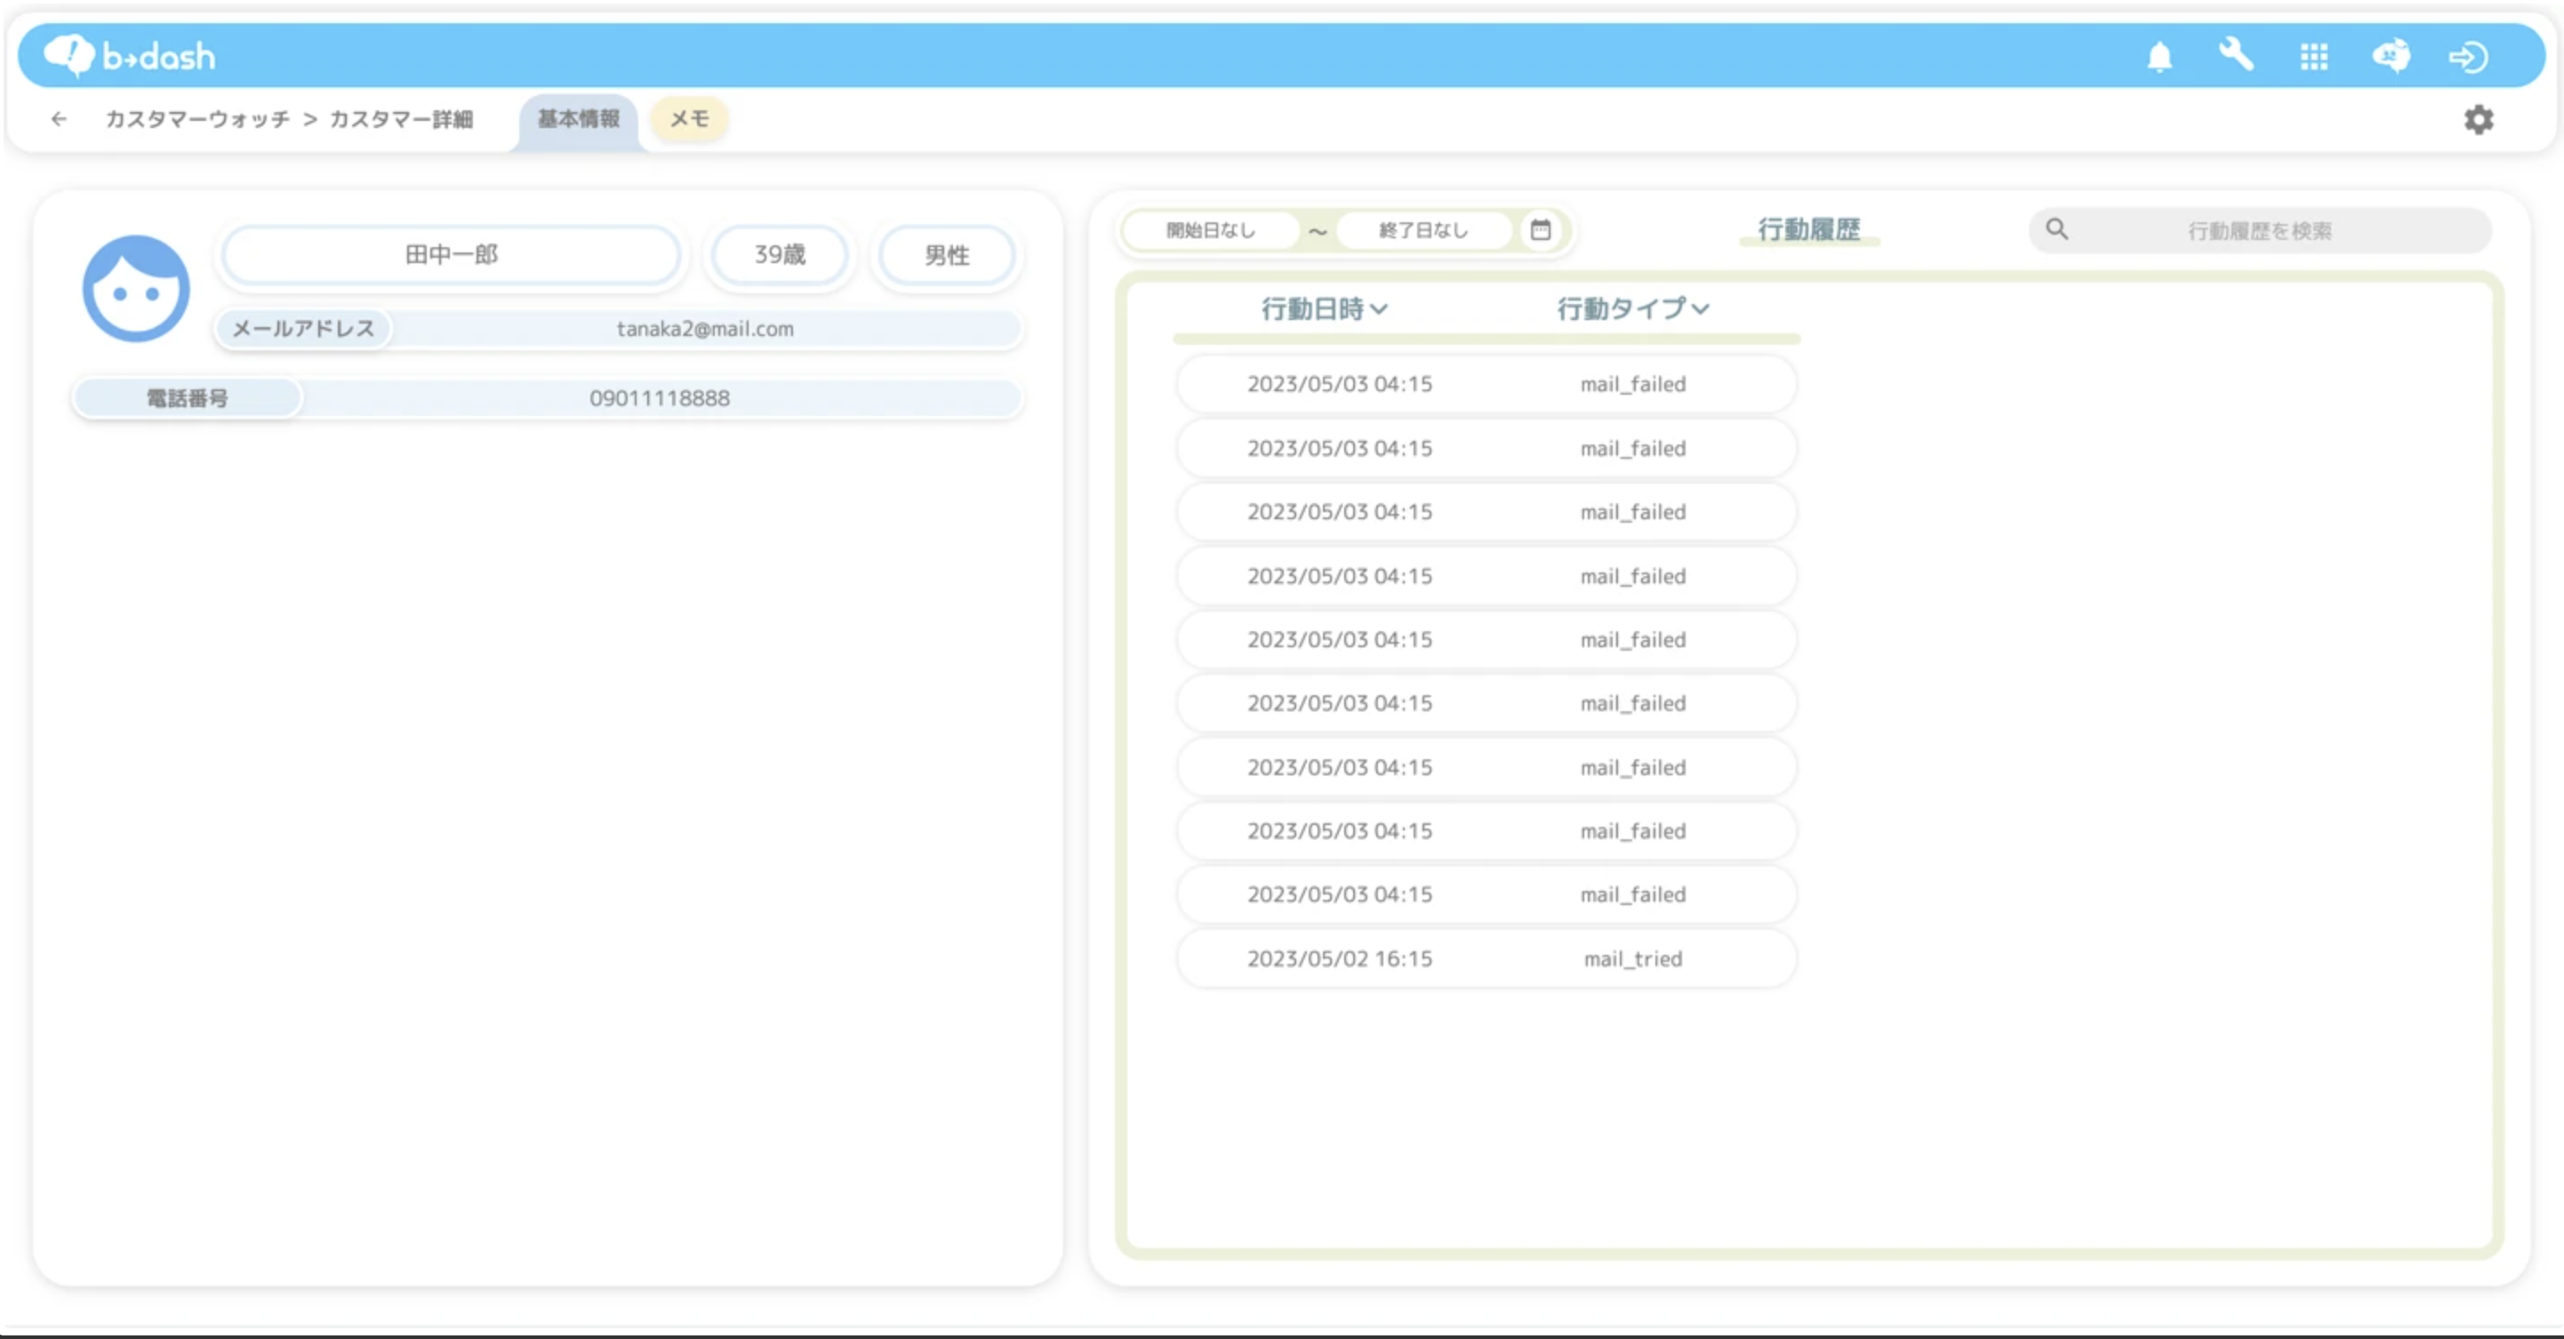2564x1339 pixels.
Task: Open the calendar date picker icon
Action: coord(1540,230)
